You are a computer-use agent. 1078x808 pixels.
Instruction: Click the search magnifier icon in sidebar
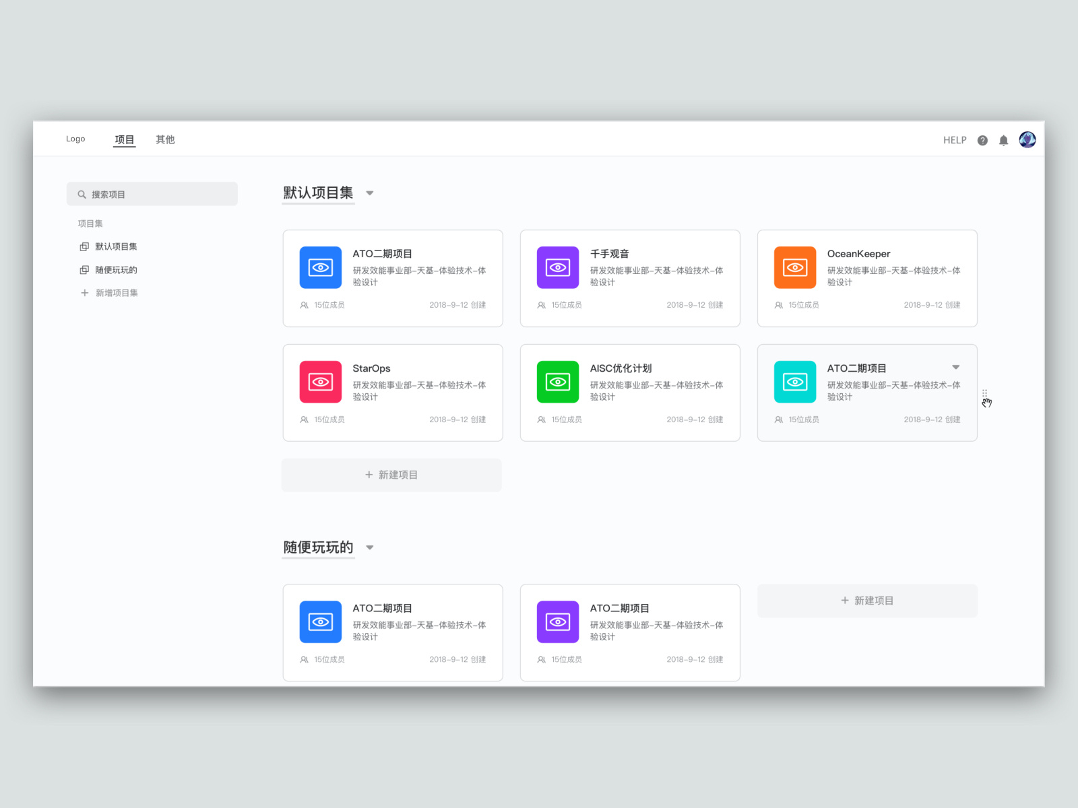point(81,194)
